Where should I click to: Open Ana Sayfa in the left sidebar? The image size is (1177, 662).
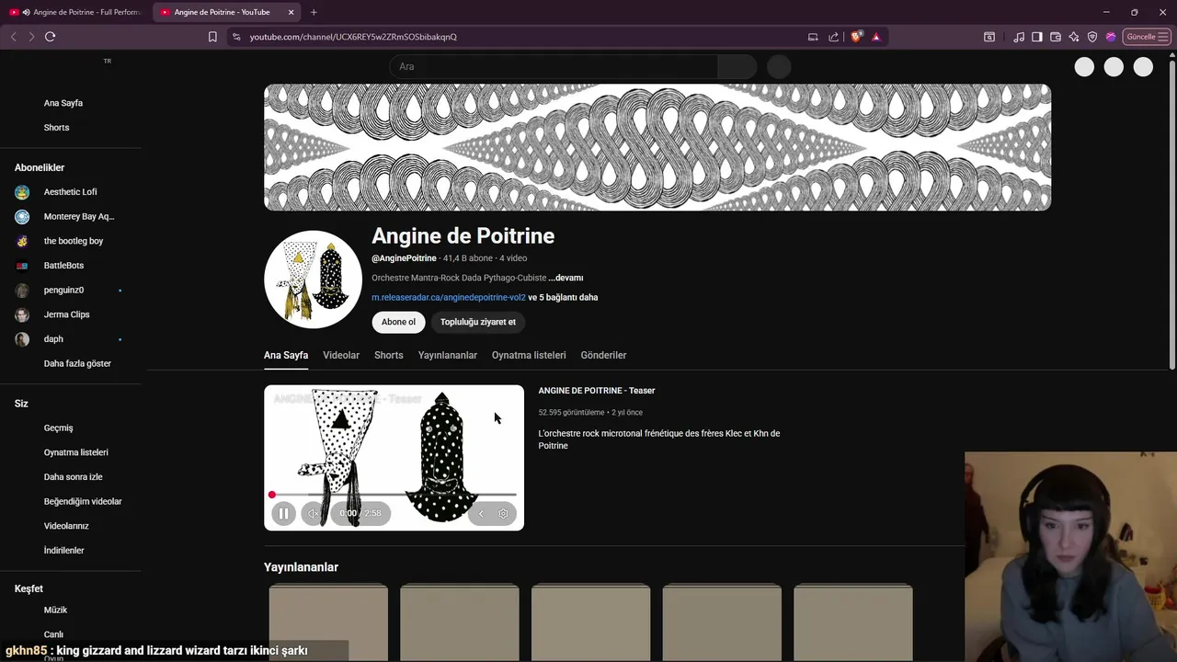(x=63, y=103)
